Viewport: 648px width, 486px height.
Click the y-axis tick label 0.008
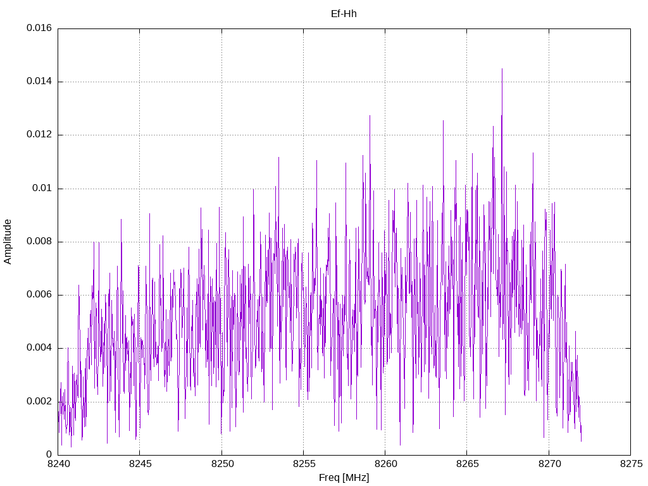coord(39,242)
